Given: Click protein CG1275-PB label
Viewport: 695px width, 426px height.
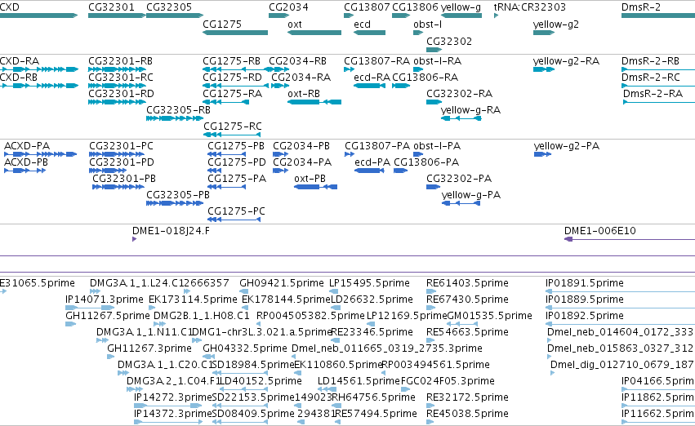Looking at the screenshot, I should pos(236,146).
